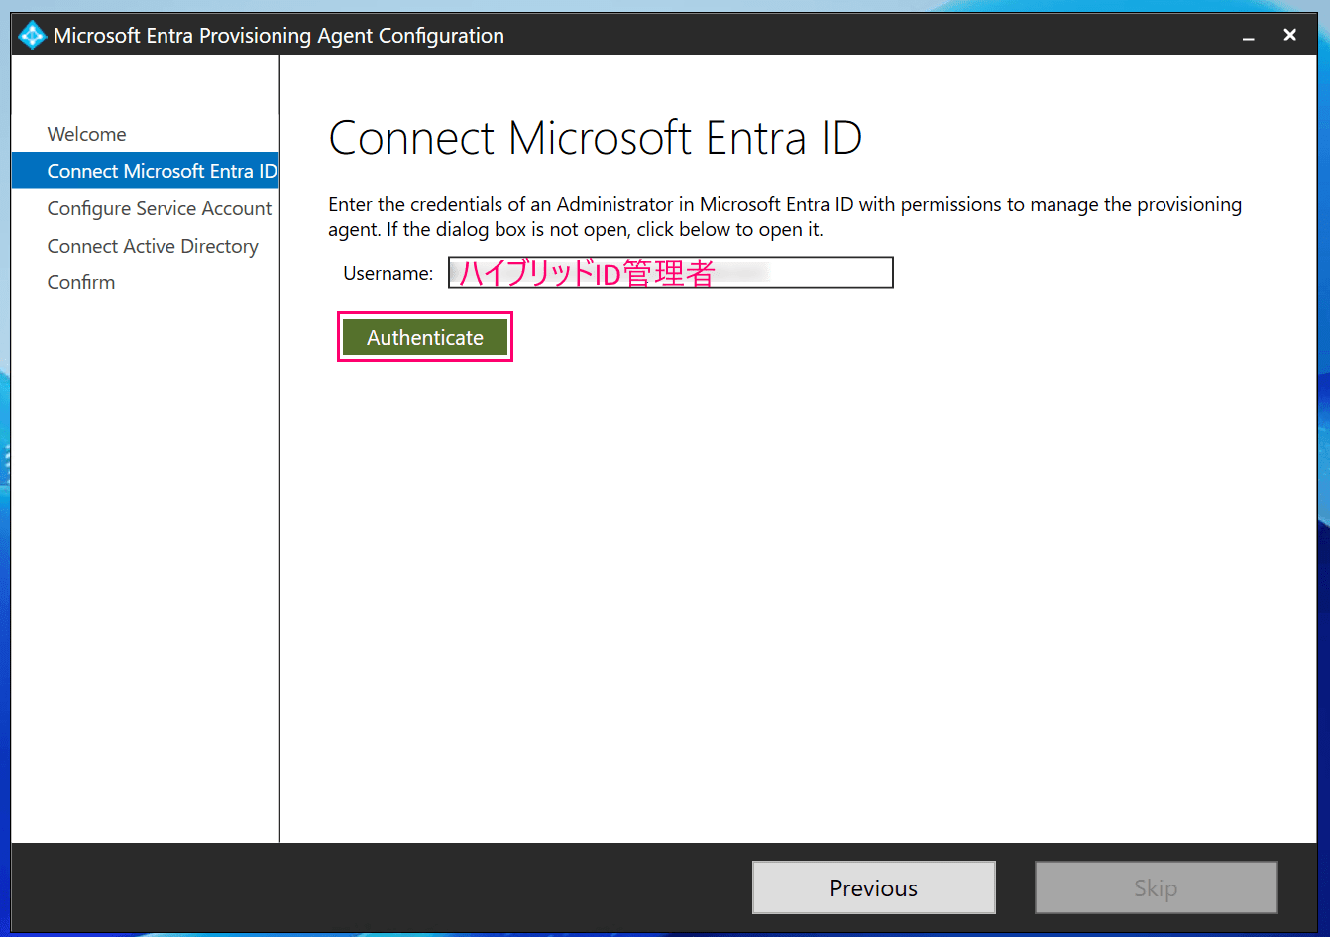Click the Microsoft Entra app icon in title bar
This screenshot has width=1330, height=937.
tap(32, 36)
